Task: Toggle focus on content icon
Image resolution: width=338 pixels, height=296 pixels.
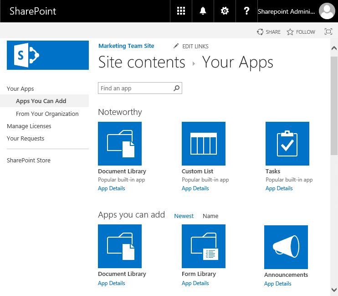Action: click(328, 31)
